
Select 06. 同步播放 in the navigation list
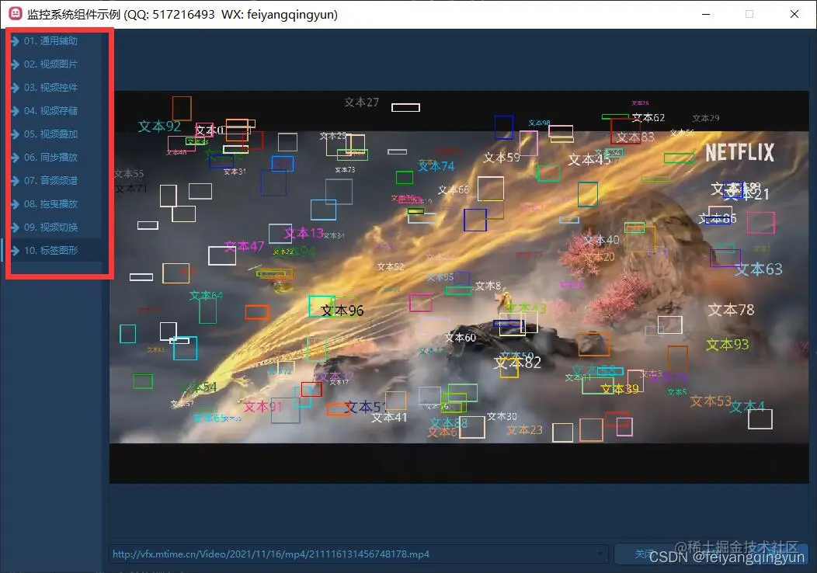pyautogui.click(x=51, y=158)
